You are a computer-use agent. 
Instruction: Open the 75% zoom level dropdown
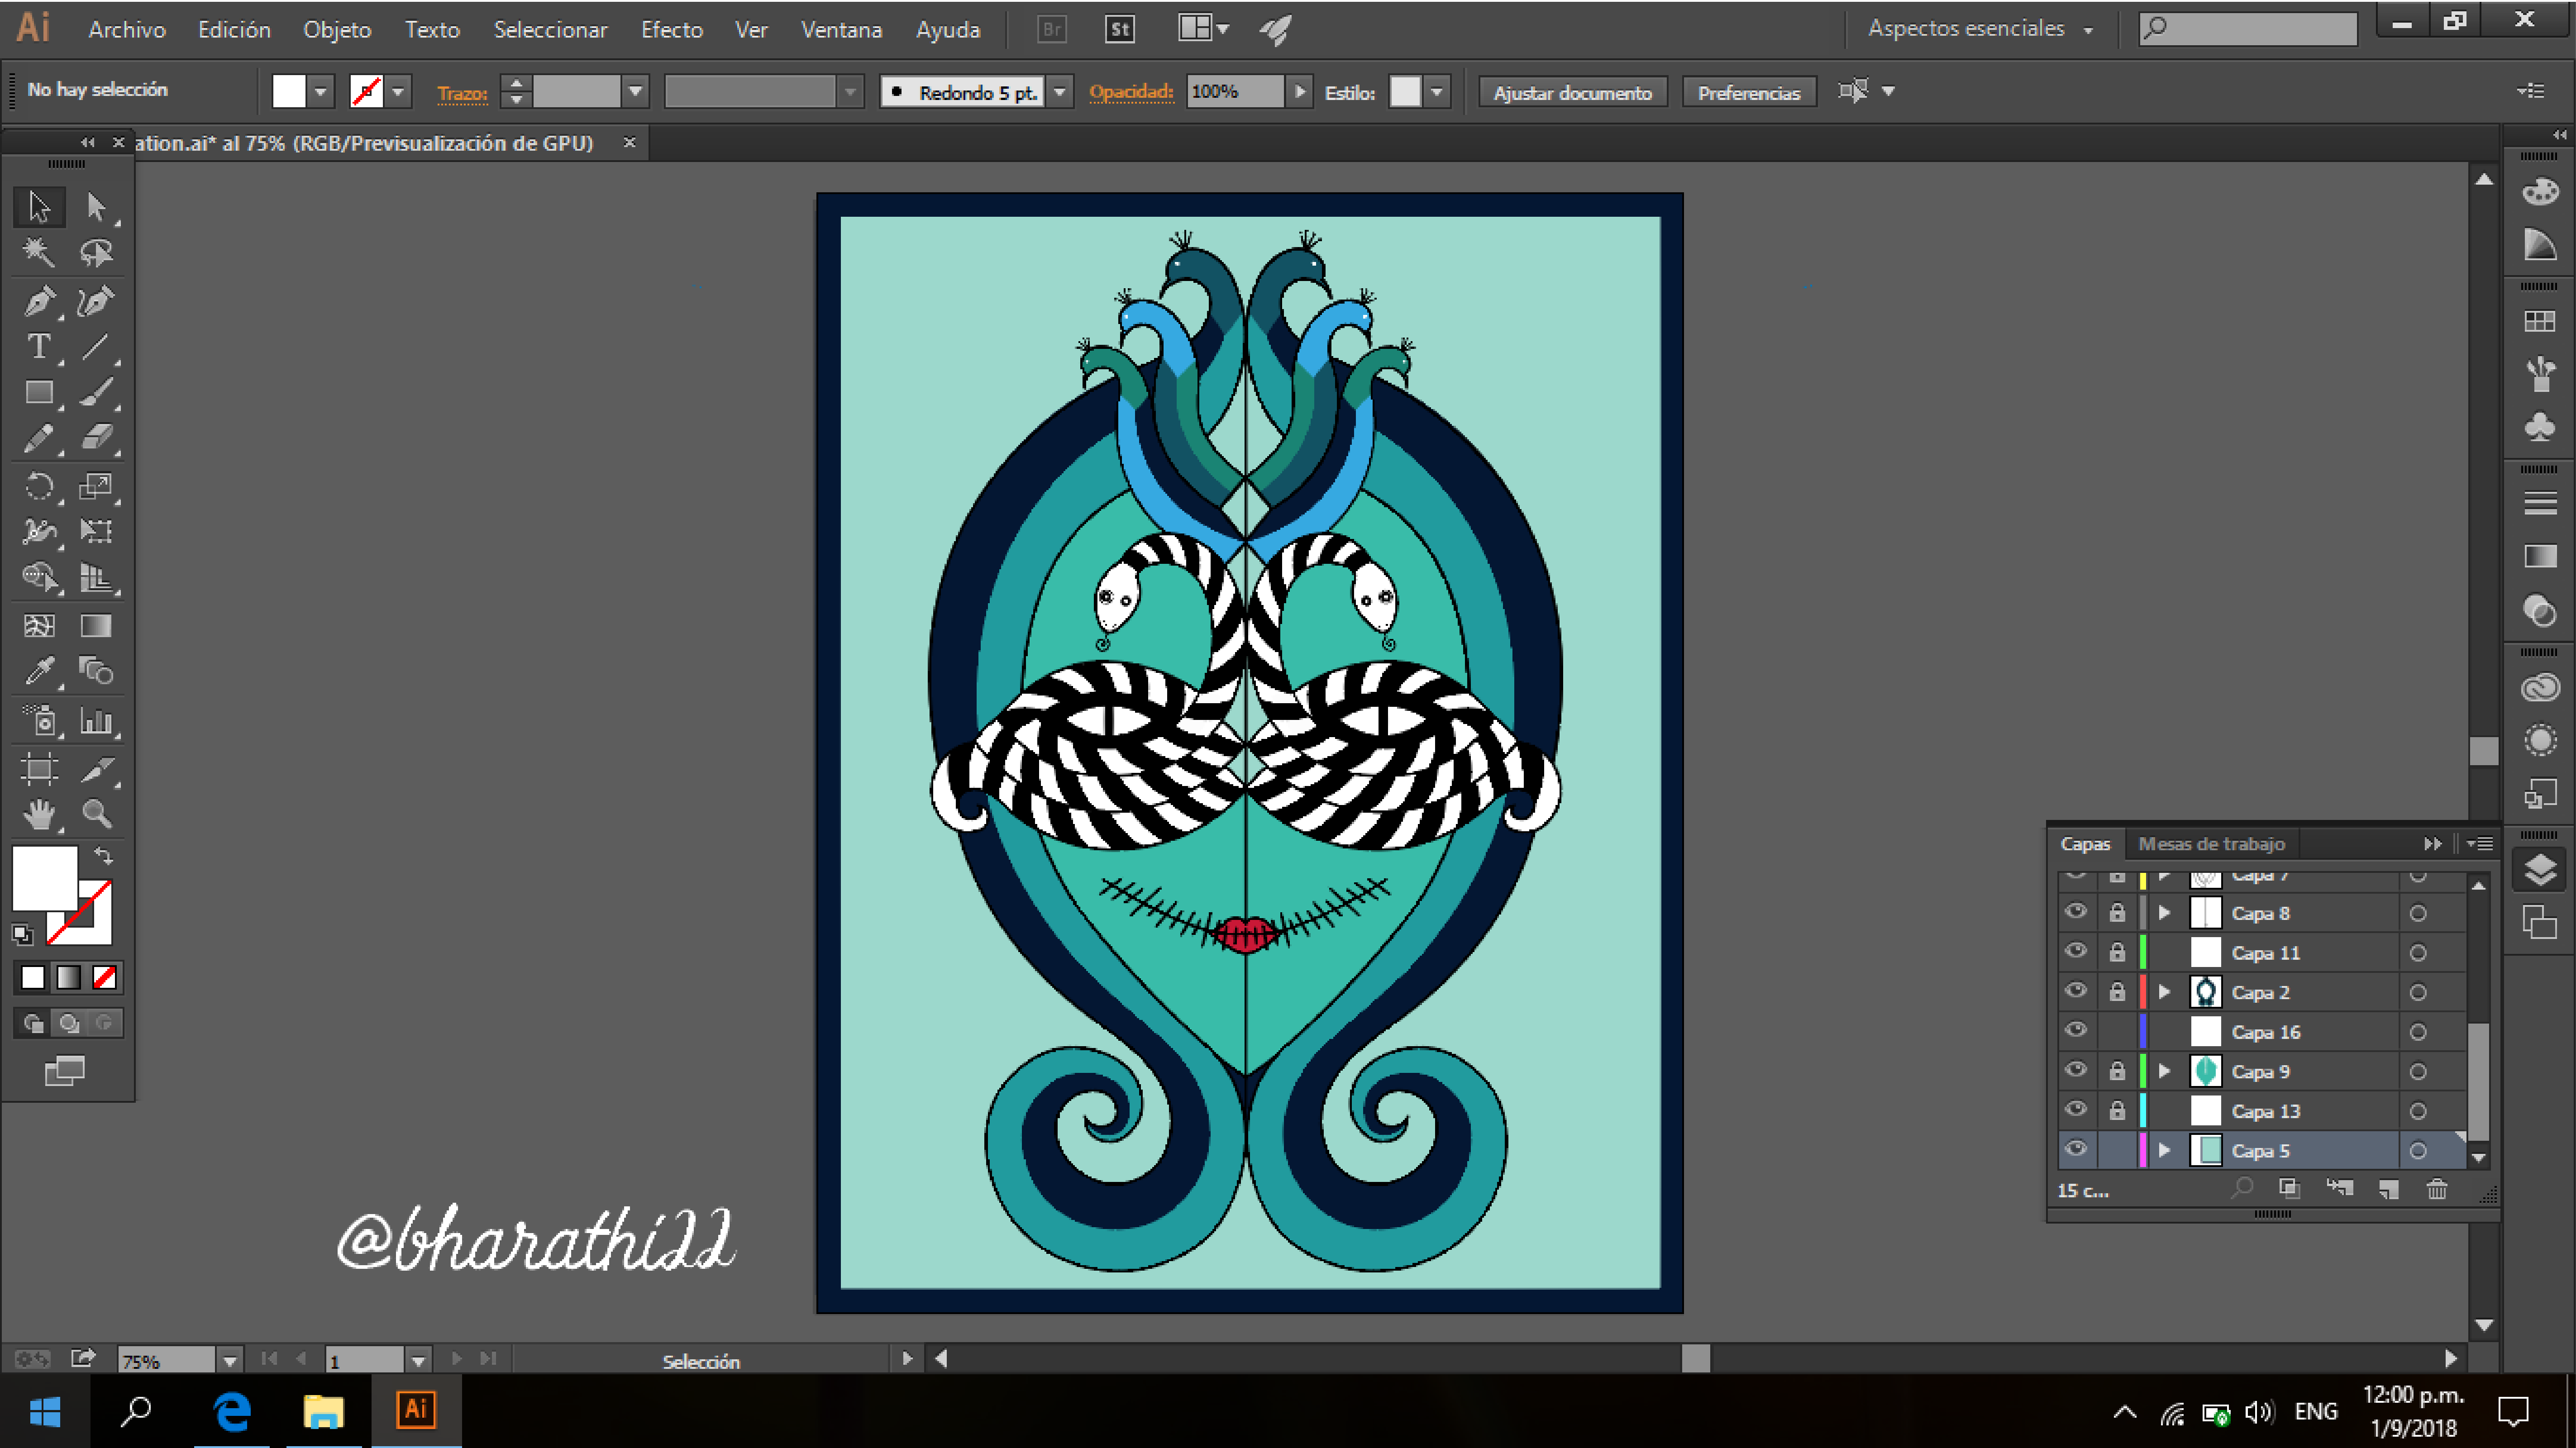[x=230, y=1360]
